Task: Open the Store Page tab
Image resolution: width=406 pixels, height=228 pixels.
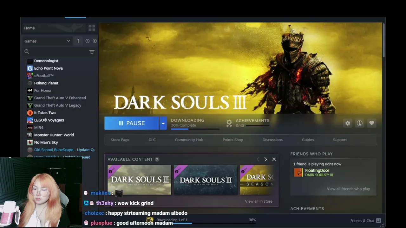Action: click(x=120, y=140)
